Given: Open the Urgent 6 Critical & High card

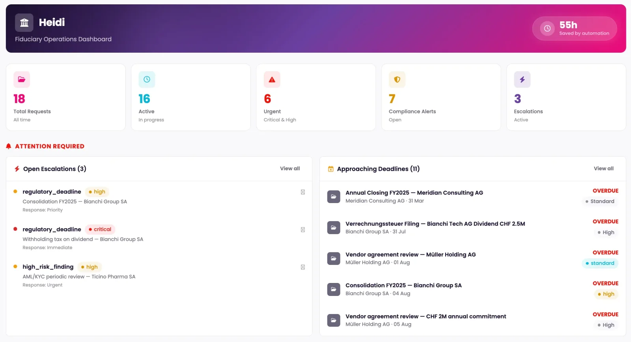Looking at the screenshot, I should coord(316,97).
